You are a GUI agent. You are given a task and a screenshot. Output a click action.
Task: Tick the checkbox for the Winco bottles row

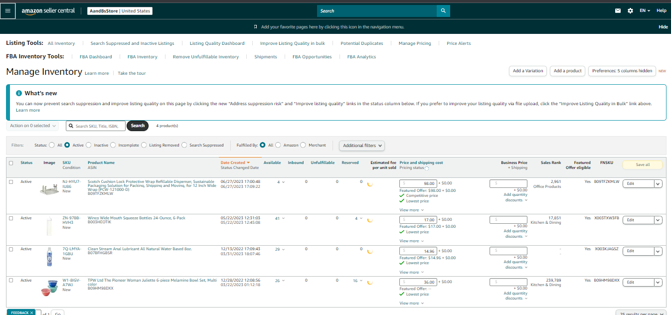(11, 218)
